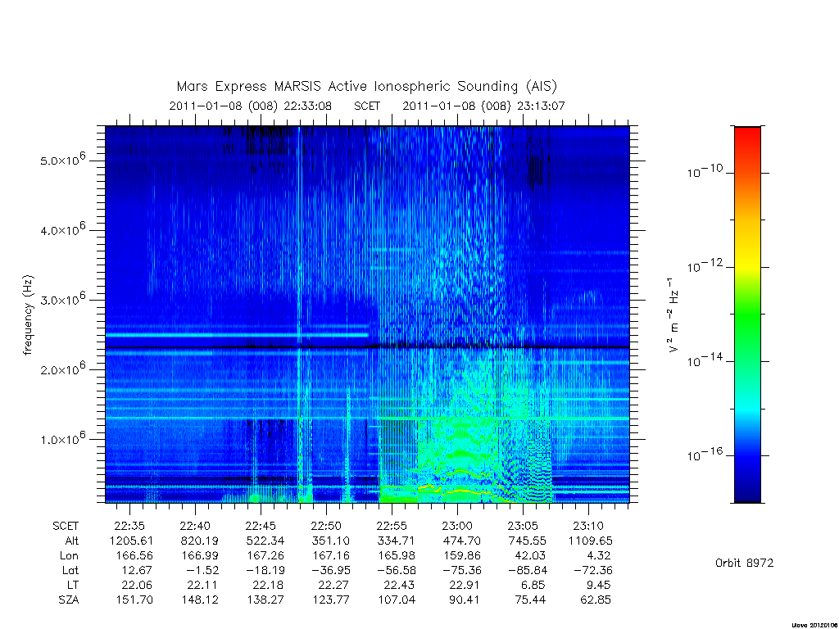
Task: Click the colorbar units label V² m⁻² Hz⁻¹
Action: 673,315
